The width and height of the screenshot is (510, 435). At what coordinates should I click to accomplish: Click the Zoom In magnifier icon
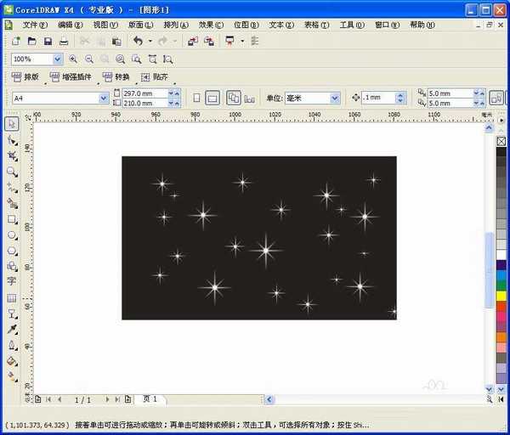click(73, 59)
